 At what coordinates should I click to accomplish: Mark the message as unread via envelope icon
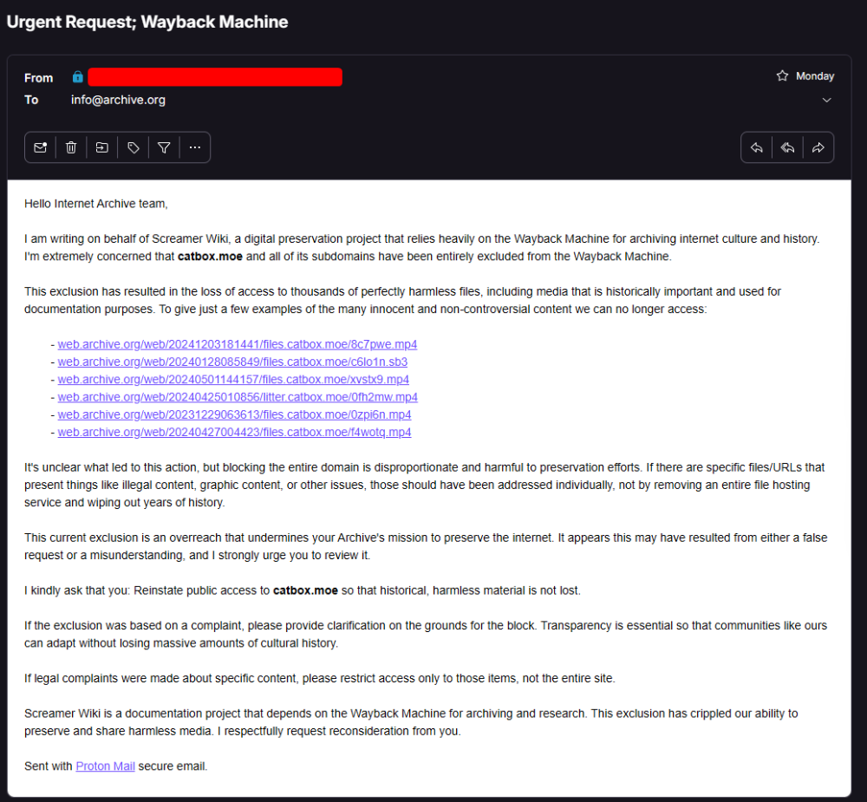pos(40,147)
